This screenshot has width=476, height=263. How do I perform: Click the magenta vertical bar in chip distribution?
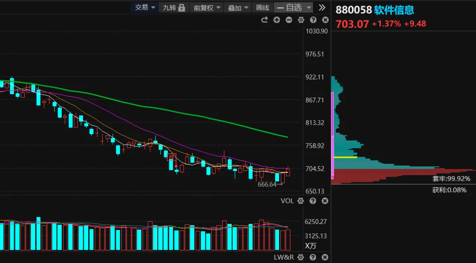[332, 135]
